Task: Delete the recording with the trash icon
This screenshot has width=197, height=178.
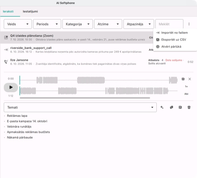Action: pos(189,107)
